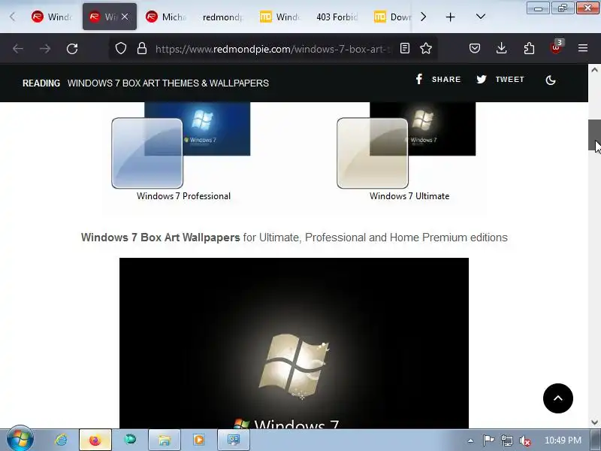Open Windows Media Player from the taskbar

[199, 440]
